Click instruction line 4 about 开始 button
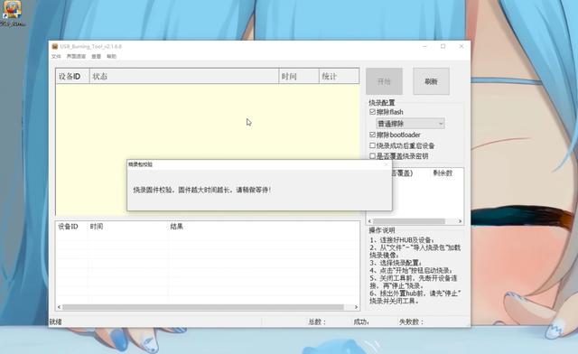 (x=412, y=271)
